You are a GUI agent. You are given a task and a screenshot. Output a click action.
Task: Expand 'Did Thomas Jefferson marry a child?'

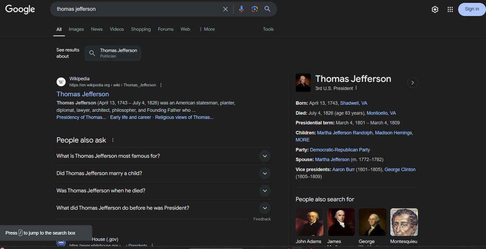point(164,173)
